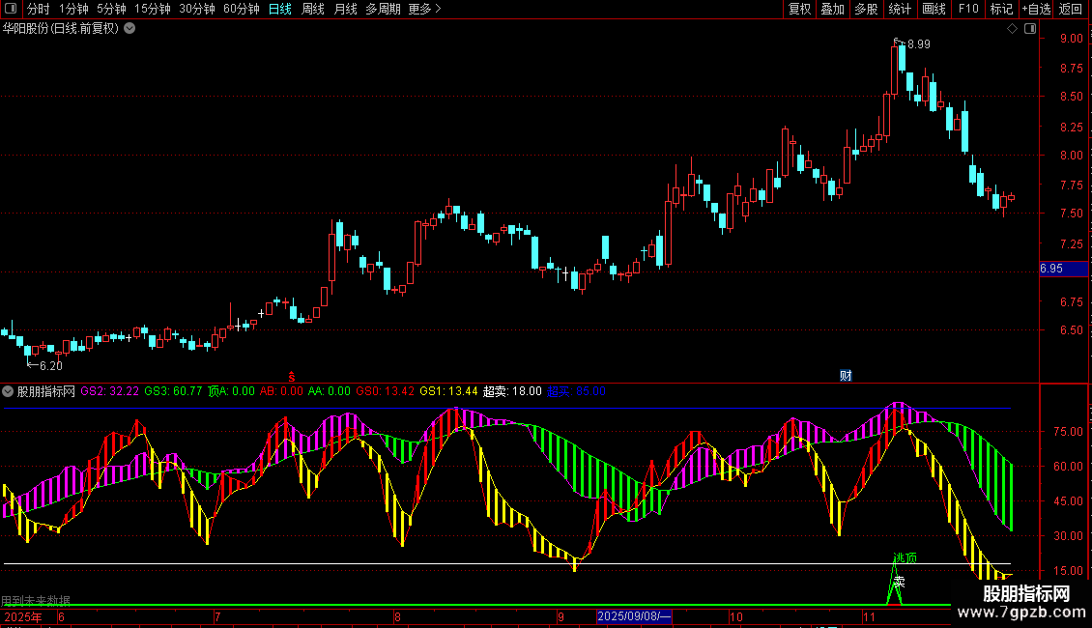Click the 逃顶 signal marker in indicator panel
1092x628 pixels.
pyautogui.click(x=905, y=558)
